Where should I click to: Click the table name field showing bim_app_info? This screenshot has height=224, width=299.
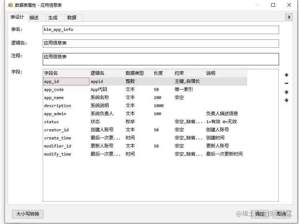[x=140, y=30]
